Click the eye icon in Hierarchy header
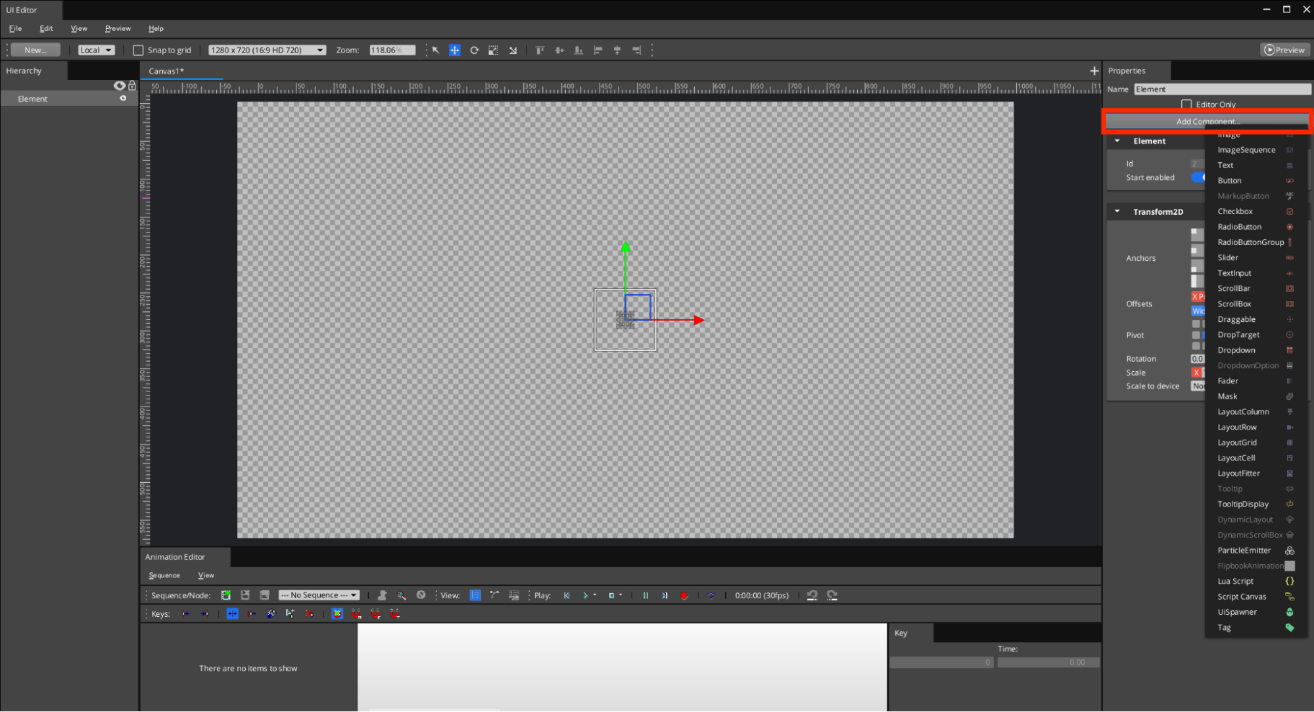This screenshot has width=1314, height=712. (x=120, y=85)
